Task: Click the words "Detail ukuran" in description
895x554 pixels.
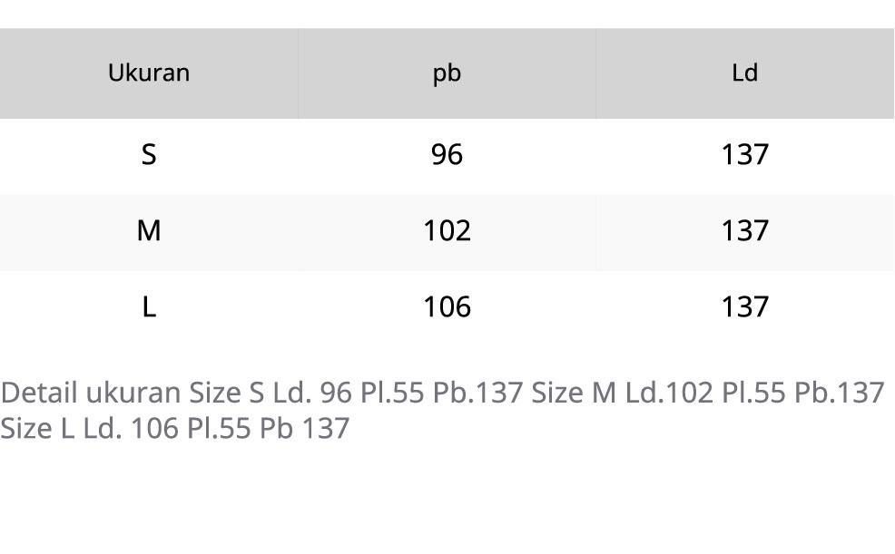Action: pyautogui.click(x=90, y=393)
